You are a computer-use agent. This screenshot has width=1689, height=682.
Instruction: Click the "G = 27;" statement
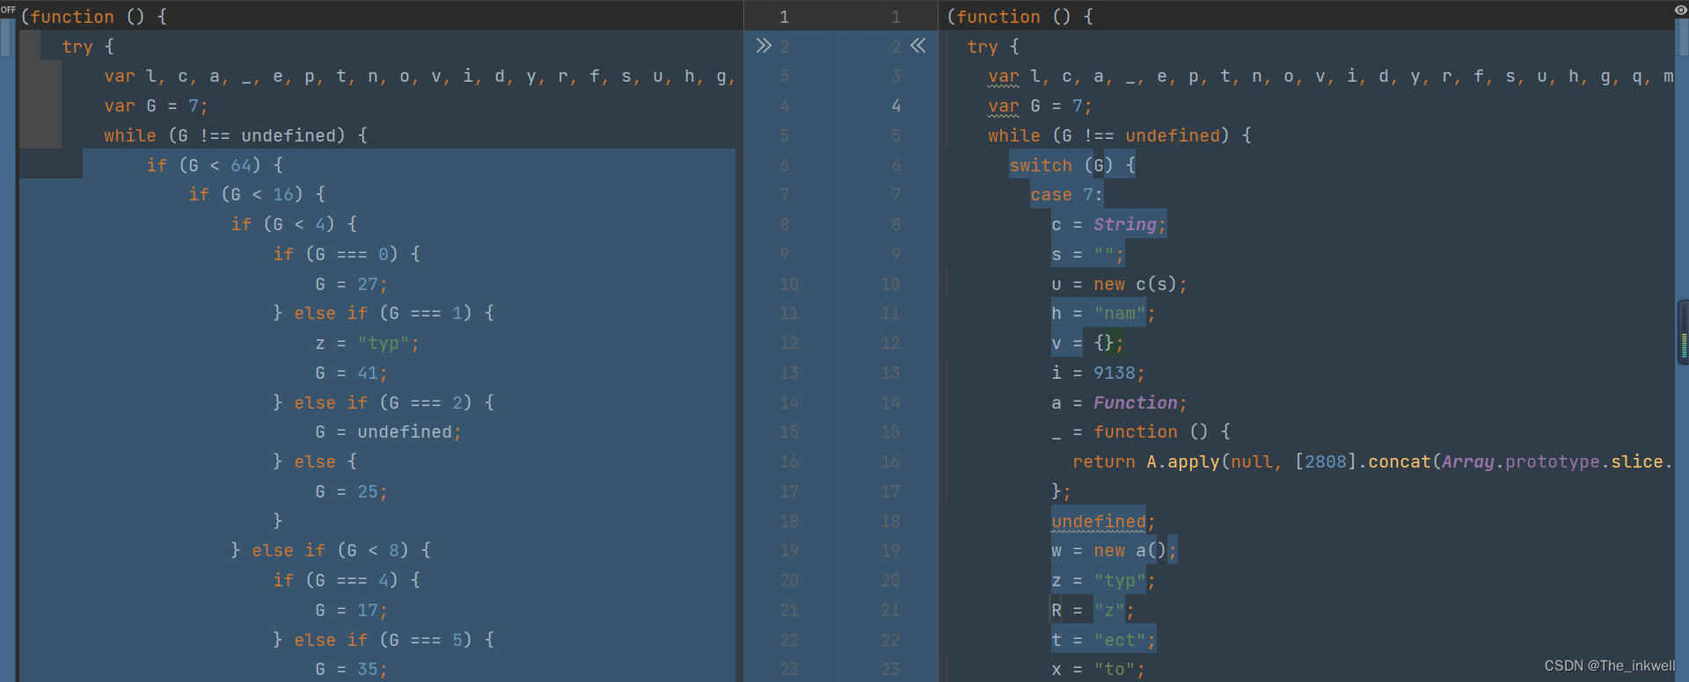(x=351, y=284)
